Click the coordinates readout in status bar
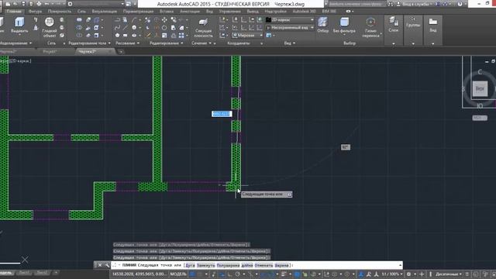The width and height of the screenshot is (496, 279). click(x=139, y=274)
